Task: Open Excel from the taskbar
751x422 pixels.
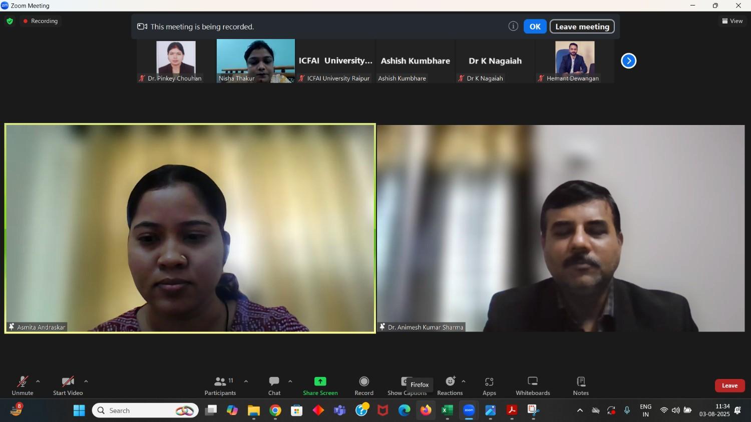Action: tap(447, 410)
